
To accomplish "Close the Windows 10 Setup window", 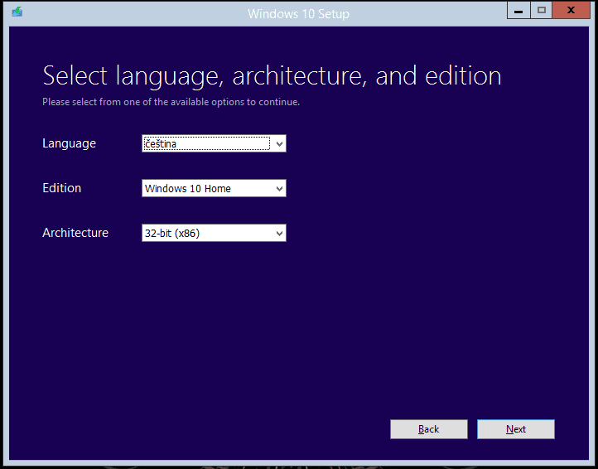I will point(571,10).
